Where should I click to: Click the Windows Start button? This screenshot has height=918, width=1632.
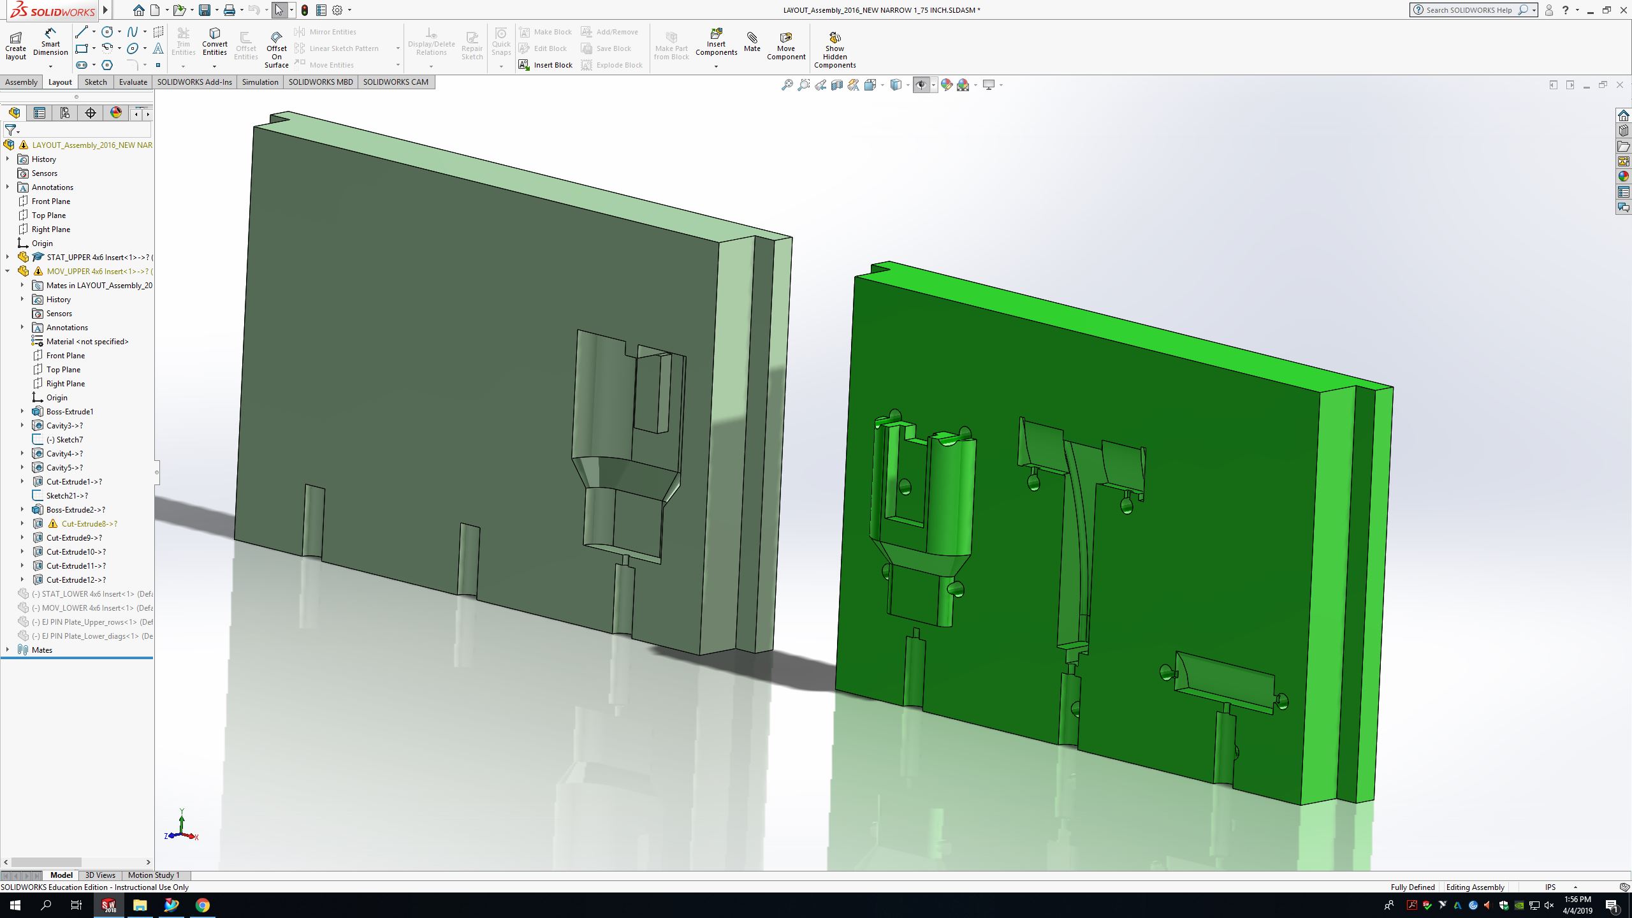point(15,905)
